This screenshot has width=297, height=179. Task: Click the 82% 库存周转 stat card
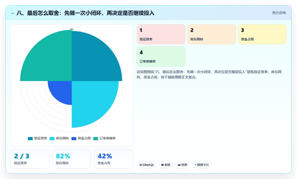pyautogui.click(x=72, y=159)
